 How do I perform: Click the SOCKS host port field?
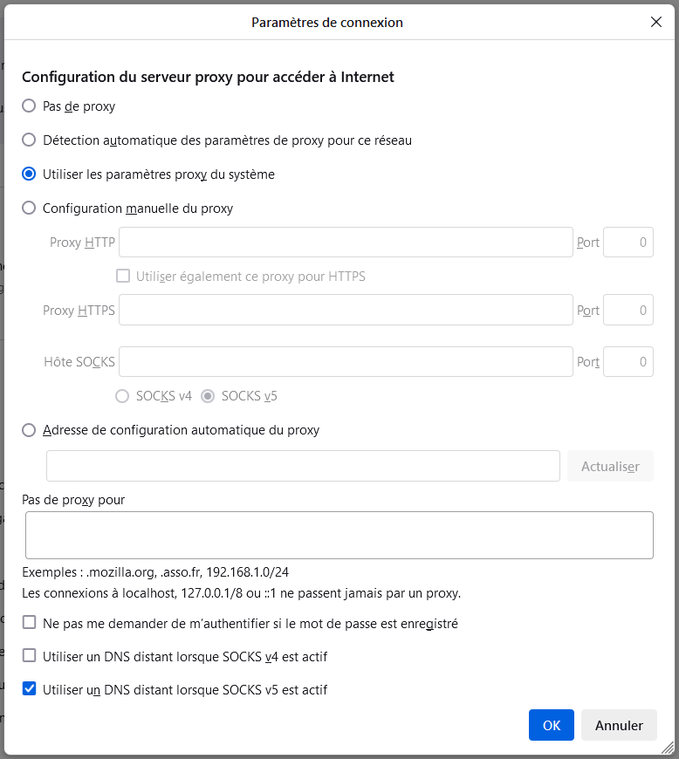tap(628, 361)
